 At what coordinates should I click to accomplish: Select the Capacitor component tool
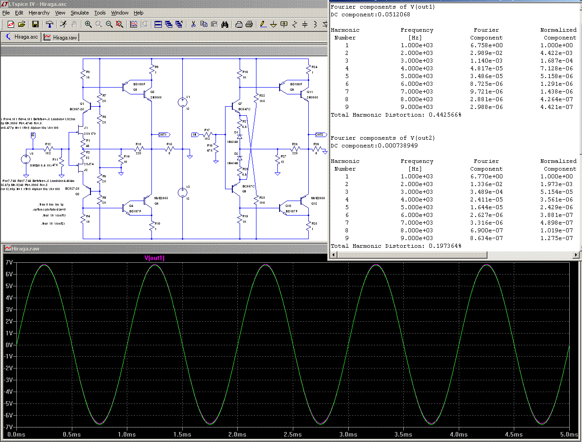[x=305, y=24]
